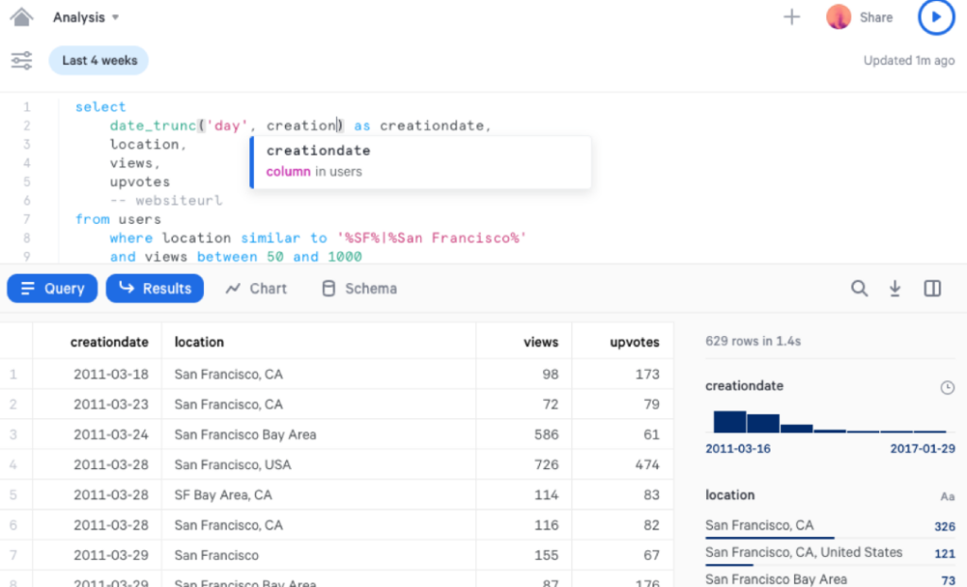Select the creationdate autocomplete suggestion
Viewport: 967px width, 587px height.
point(420,161)
